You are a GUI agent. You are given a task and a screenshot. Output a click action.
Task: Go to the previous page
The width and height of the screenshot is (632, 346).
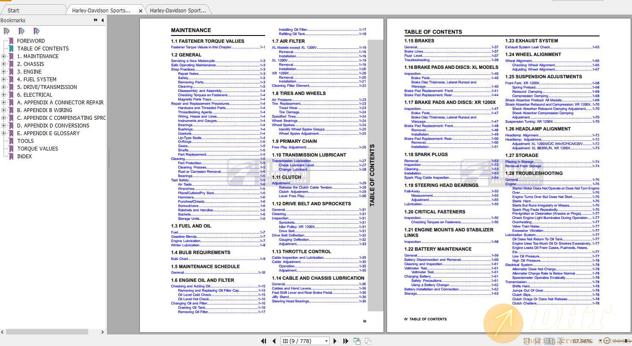274,341
